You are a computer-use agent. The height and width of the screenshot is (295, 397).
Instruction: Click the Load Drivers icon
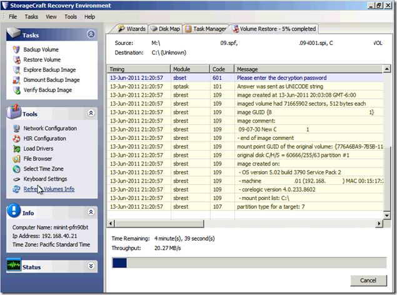[16, 149]
